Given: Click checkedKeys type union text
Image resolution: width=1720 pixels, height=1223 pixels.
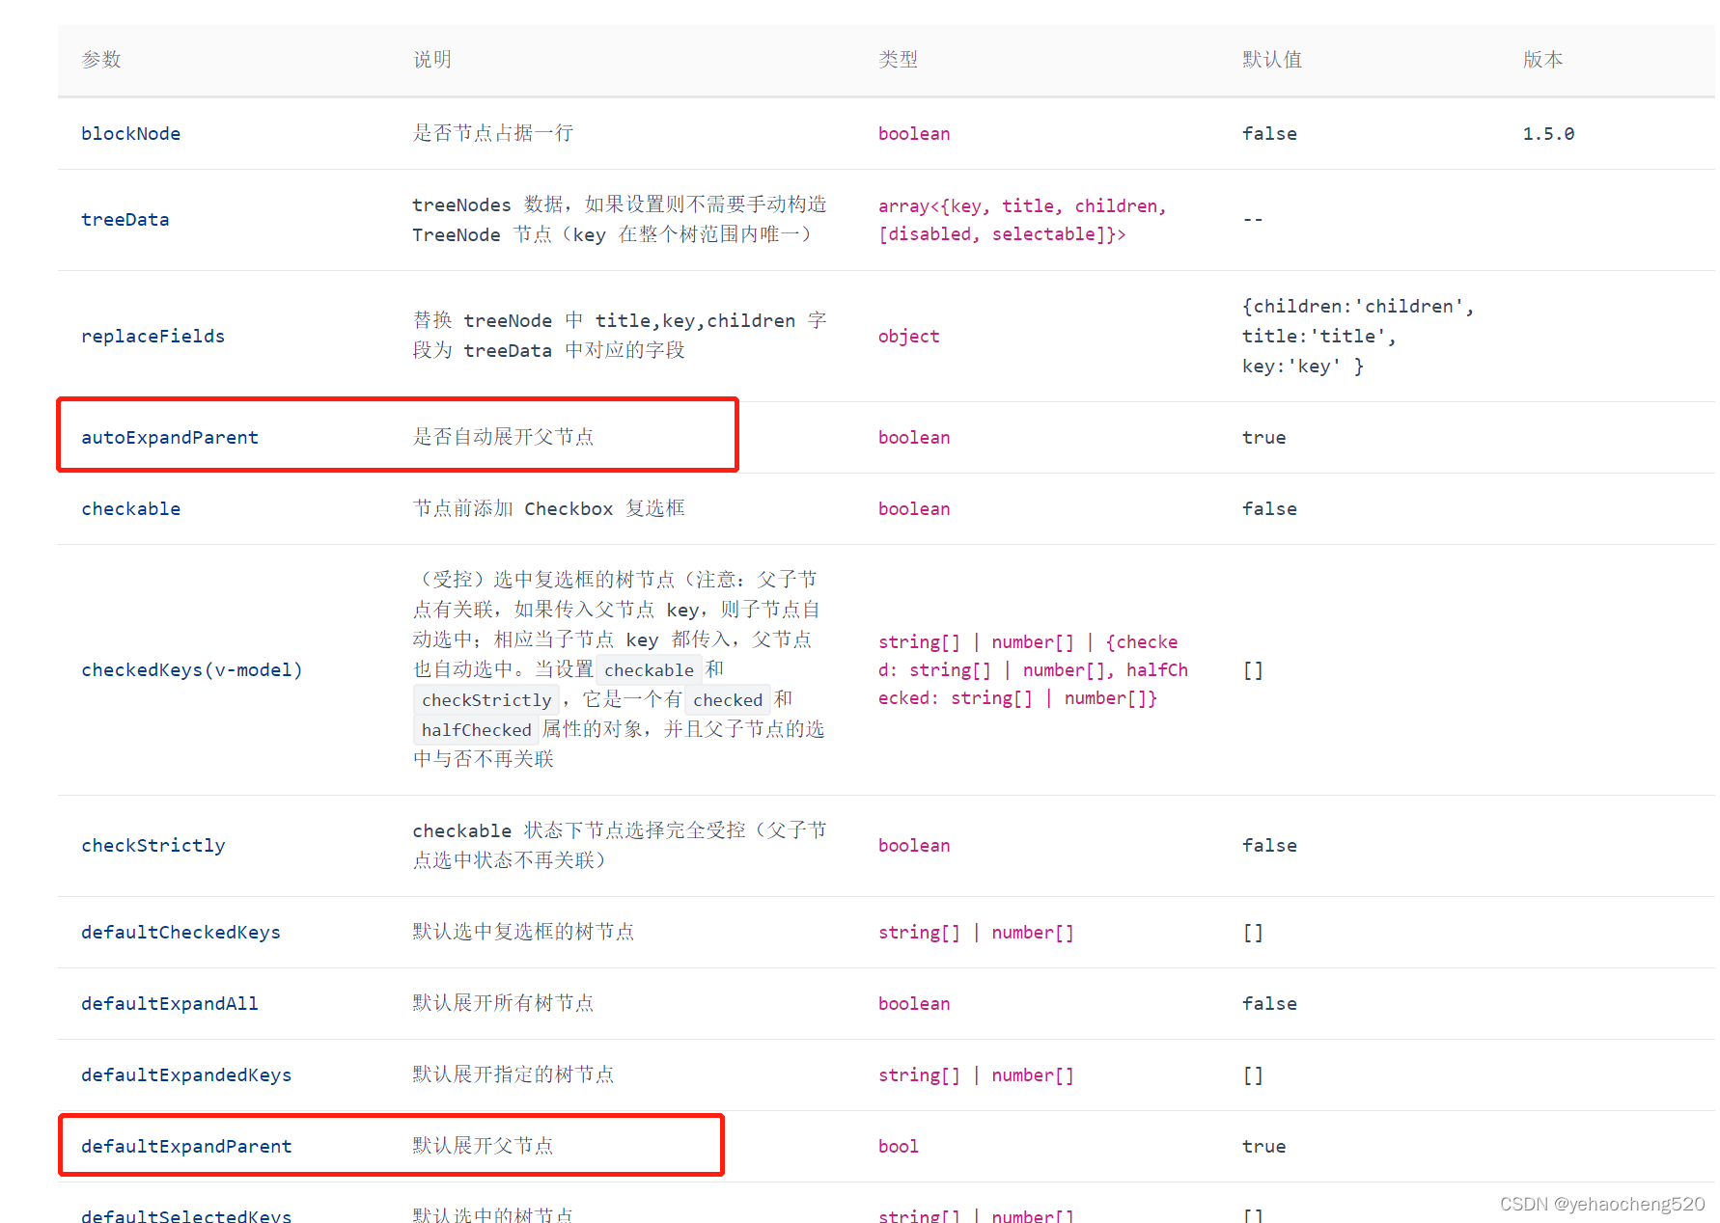Looking at the screenshot, I should [x=1033, y=669].
